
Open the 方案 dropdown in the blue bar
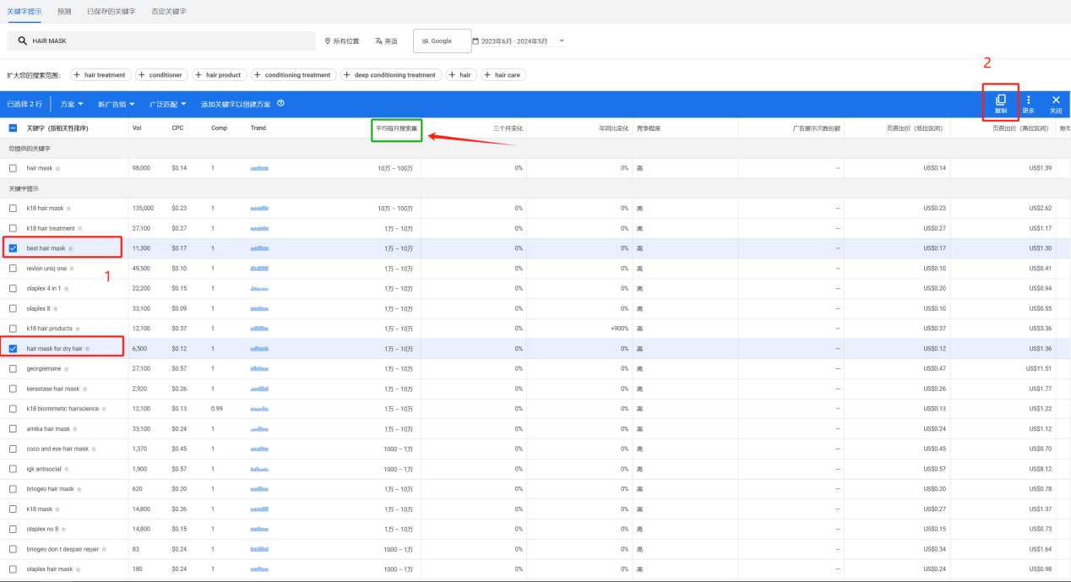coord(72,104)
